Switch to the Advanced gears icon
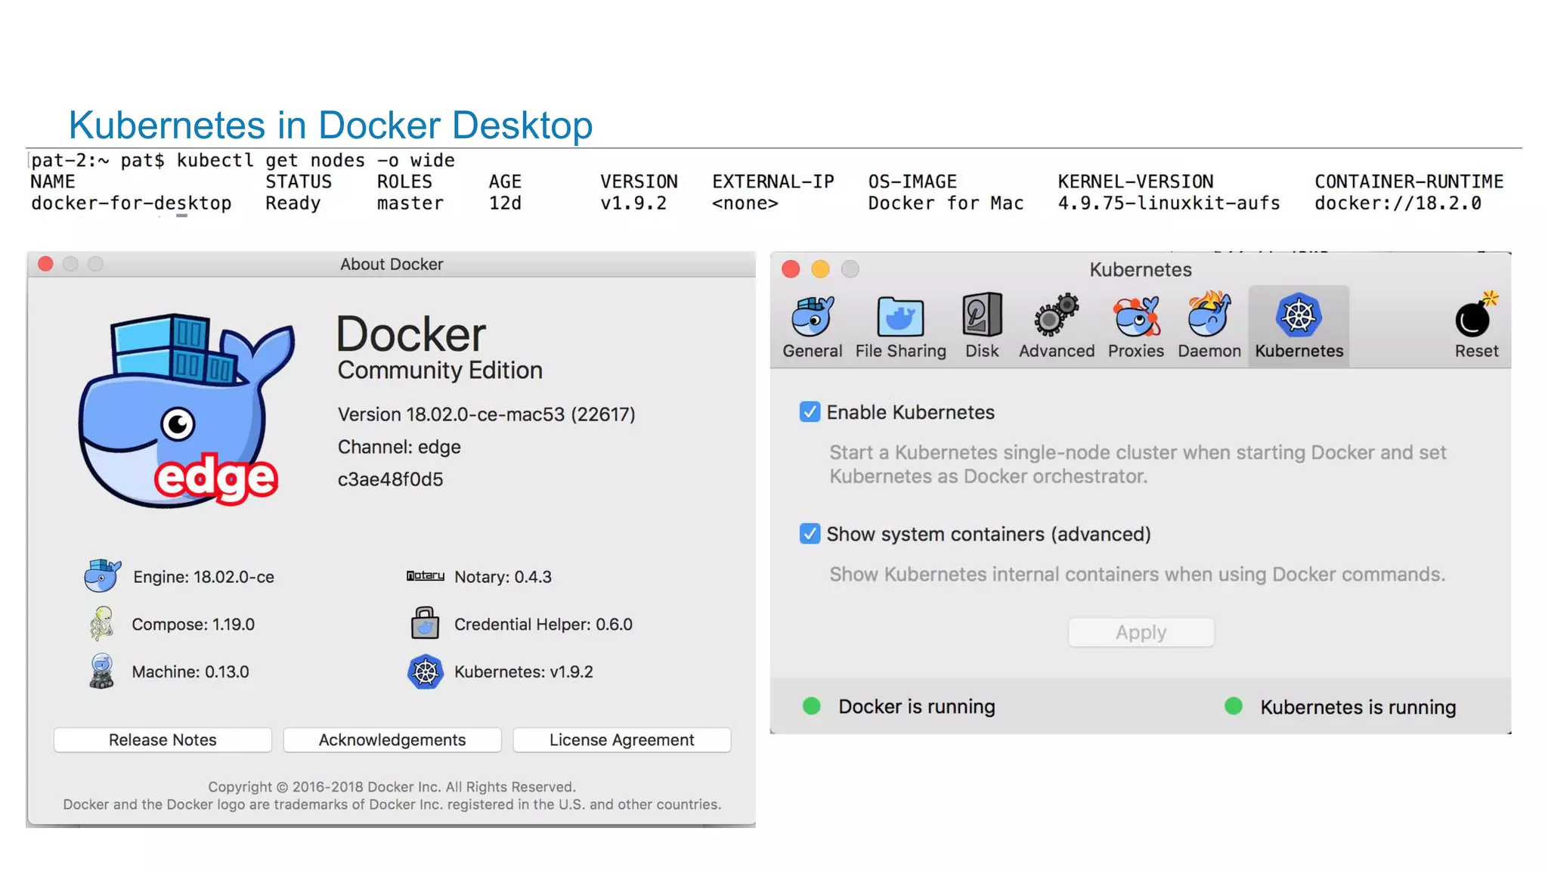Image resolution: width=1548 pixels, height=871 pixels. point(1056,316)
